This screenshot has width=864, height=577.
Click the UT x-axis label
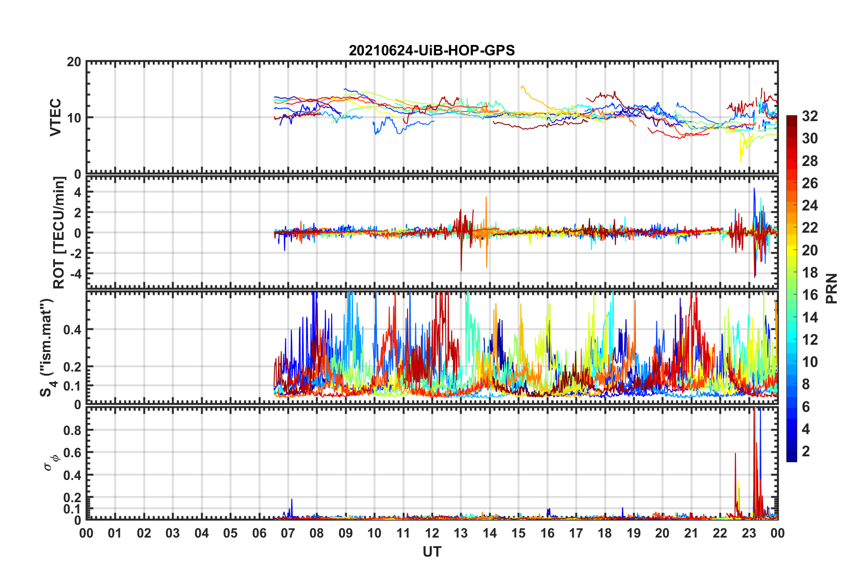(x=432, y=552)
